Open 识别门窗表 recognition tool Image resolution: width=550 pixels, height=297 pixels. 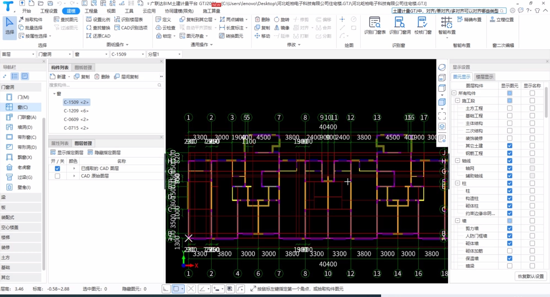coord(375,25)
